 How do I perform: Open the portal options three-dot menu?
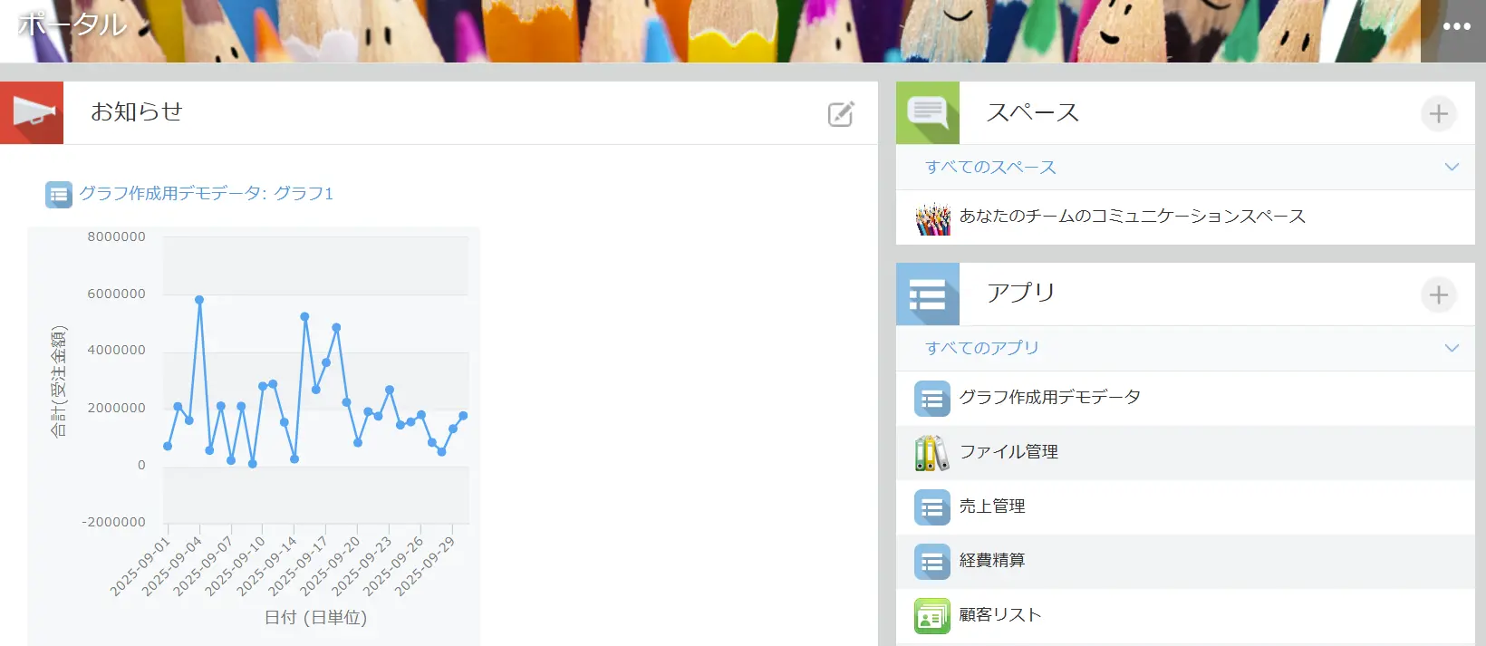tap(1456, 26)
